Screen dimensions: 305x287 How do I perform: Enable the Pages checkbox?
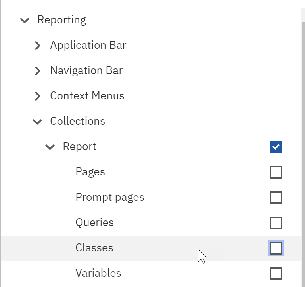pos(276,172)
